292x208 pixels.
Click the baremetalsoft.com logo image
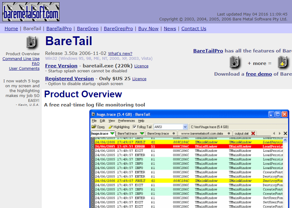pos(31,12)
